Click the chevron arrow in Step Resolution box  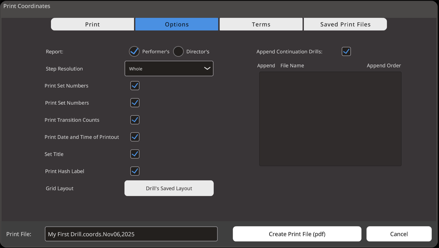click(207, 69)
